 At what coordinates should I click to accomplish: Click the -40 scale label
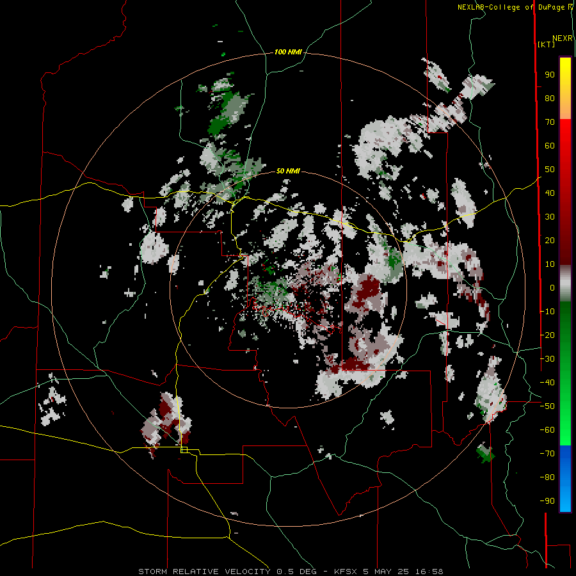point(547,383)
